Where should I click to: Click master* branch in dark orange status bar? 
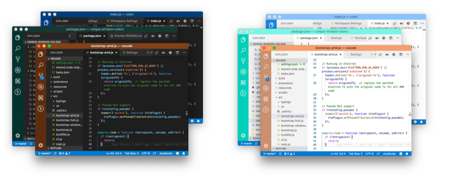(x=44, y=154)
